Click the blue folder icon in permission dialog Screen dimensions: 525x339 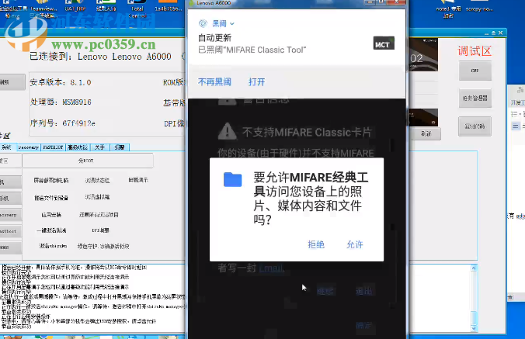point(233,179)
